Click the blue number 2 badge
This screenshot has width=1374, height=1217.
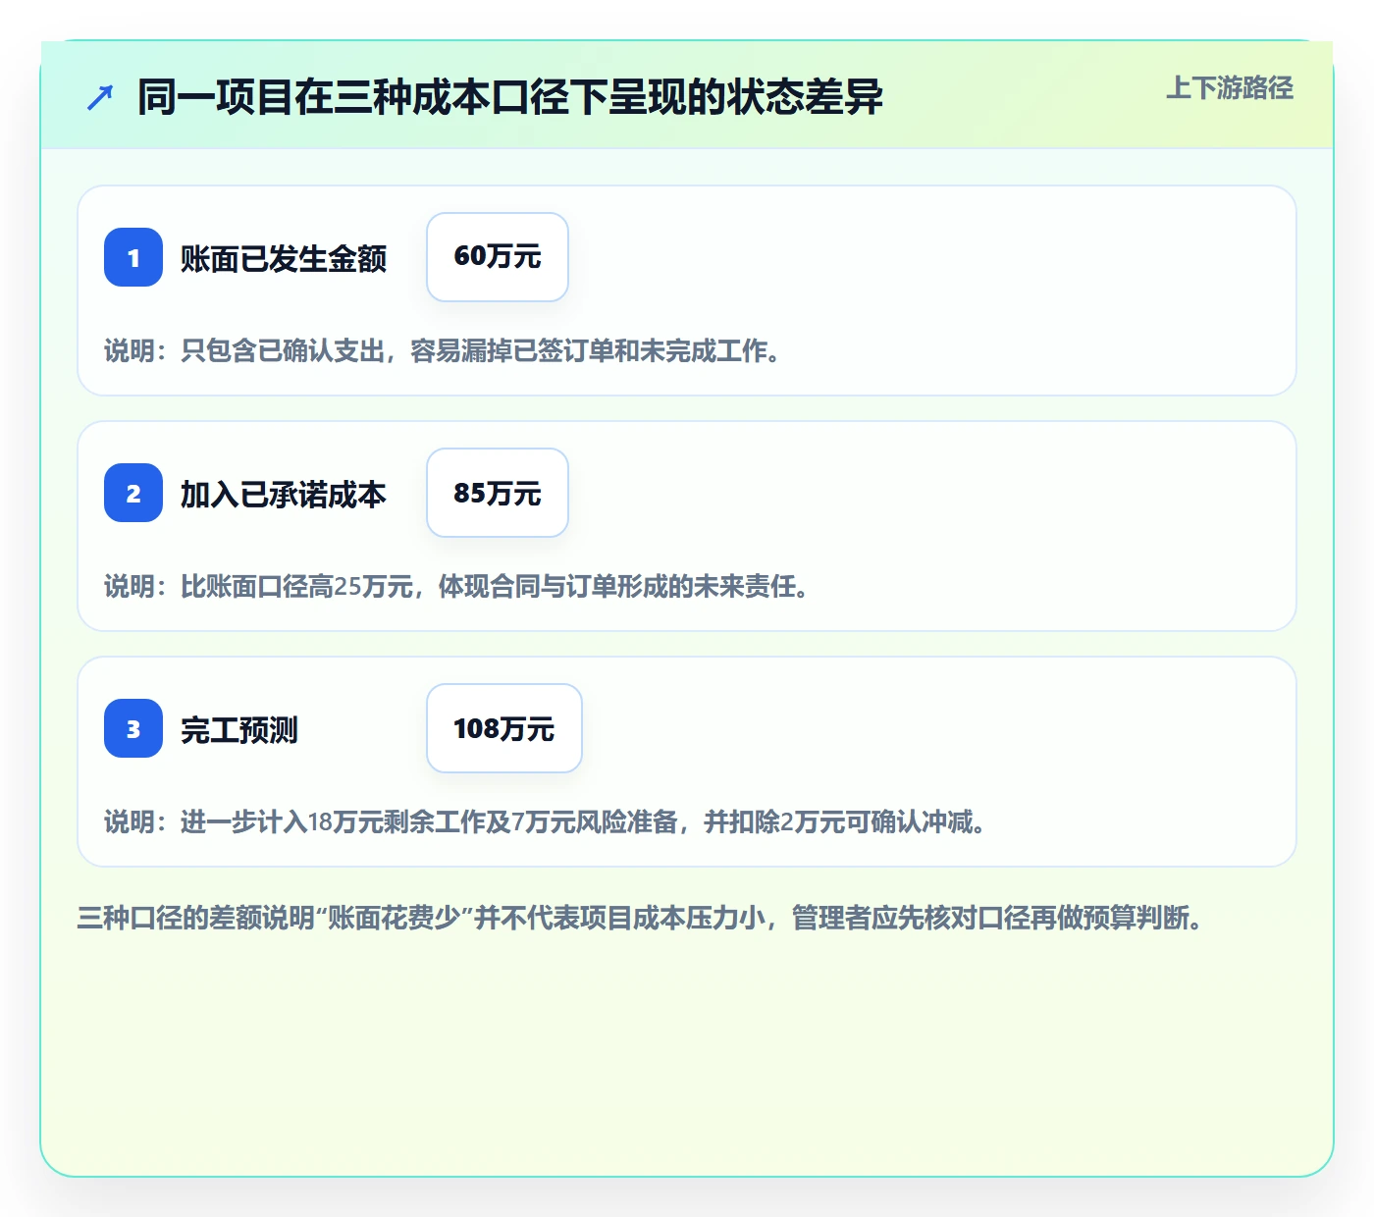(133, 493)
